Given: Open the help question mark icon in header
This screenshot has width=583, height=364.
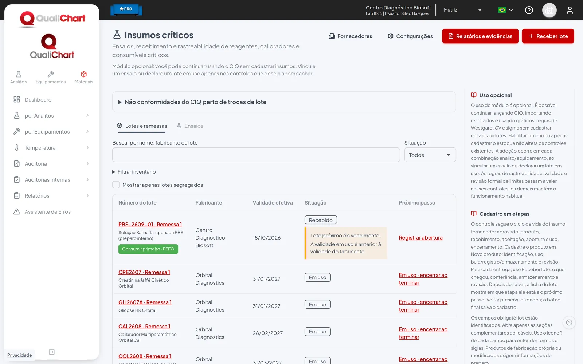Looking at the screenshot, I should (x=529, y=10).
